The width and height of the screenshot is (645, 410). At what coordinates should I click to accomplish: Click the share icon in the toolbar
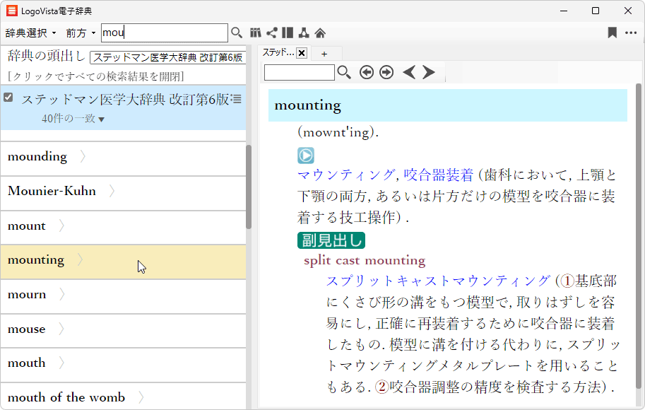pyautogui.click(x=271, y=33)
